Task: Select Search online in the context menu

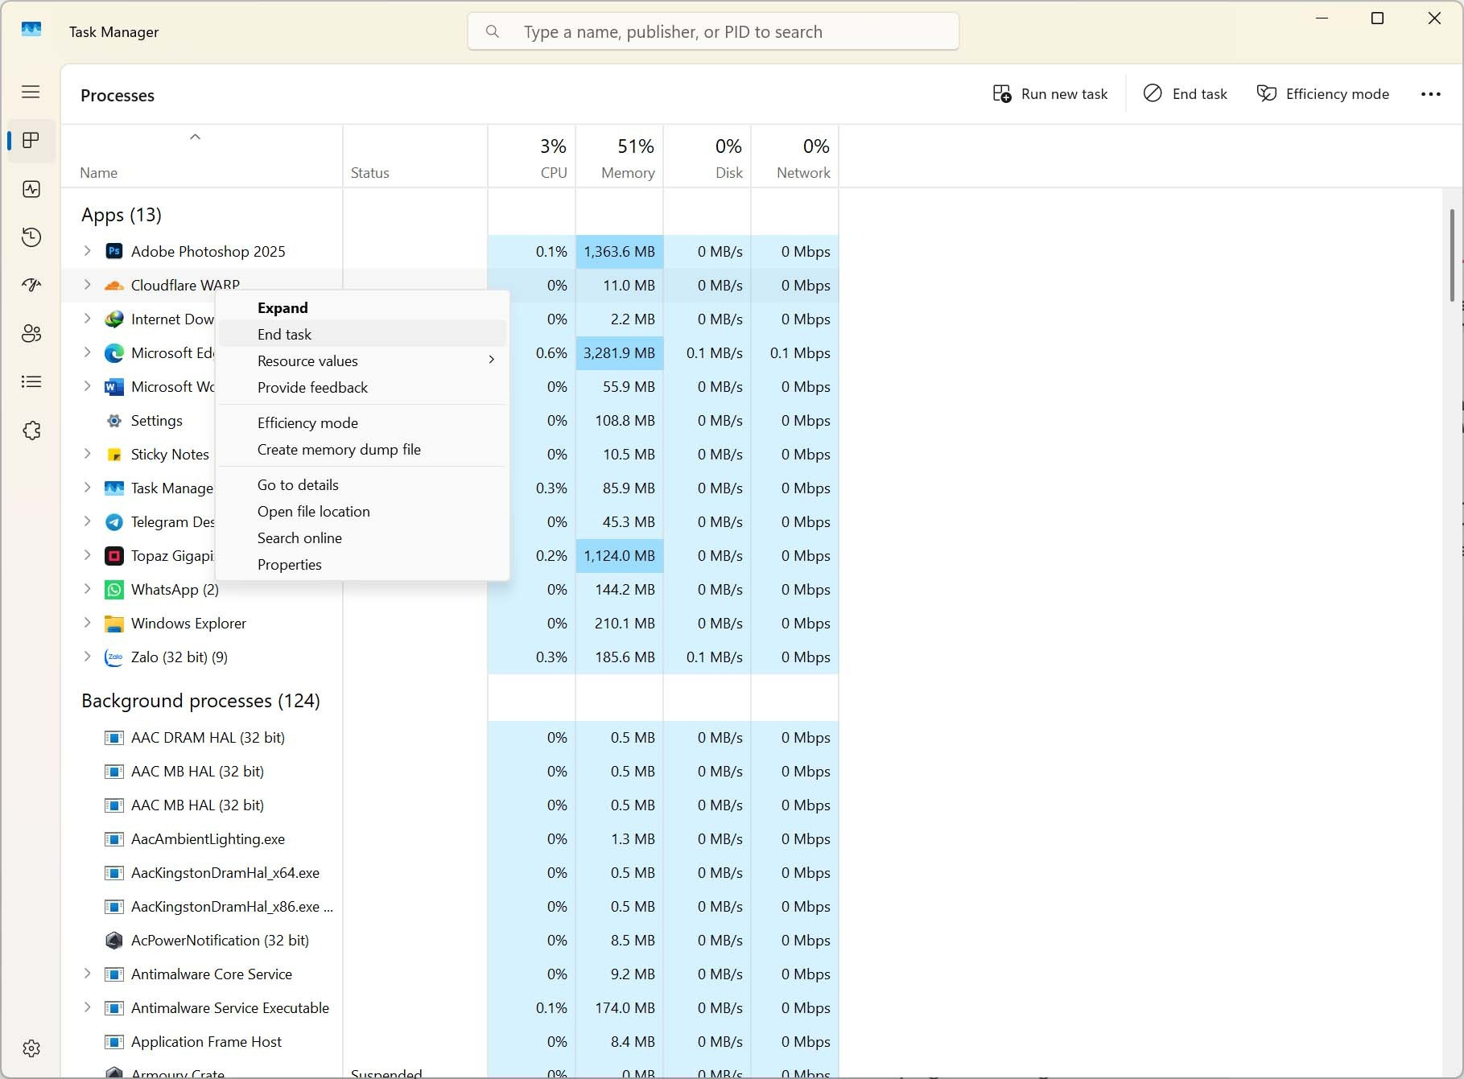Action: 299,537
